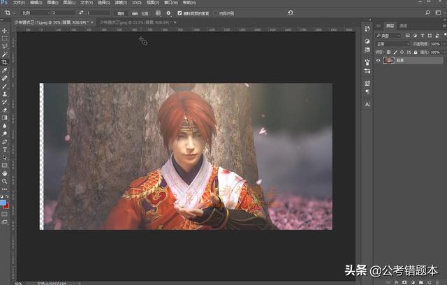447x285 pixels.
Task: Open the layer filter type dropdown
Action: click(x=388, y=36)
